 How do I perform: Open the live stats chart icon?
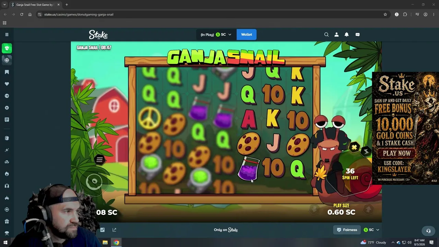click(102, 230)
